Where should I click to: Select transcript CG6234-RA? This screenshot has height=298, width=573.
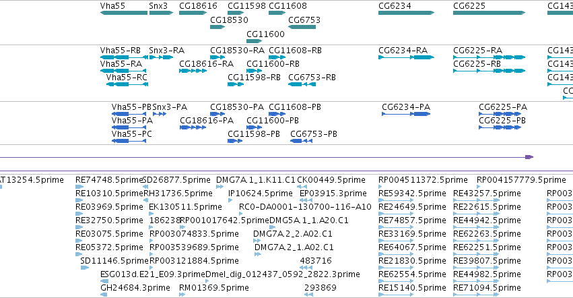pos(403,50)
